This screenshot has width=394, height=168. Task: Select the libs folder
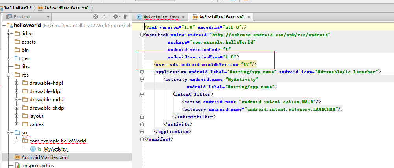click(x=25, y=66)
